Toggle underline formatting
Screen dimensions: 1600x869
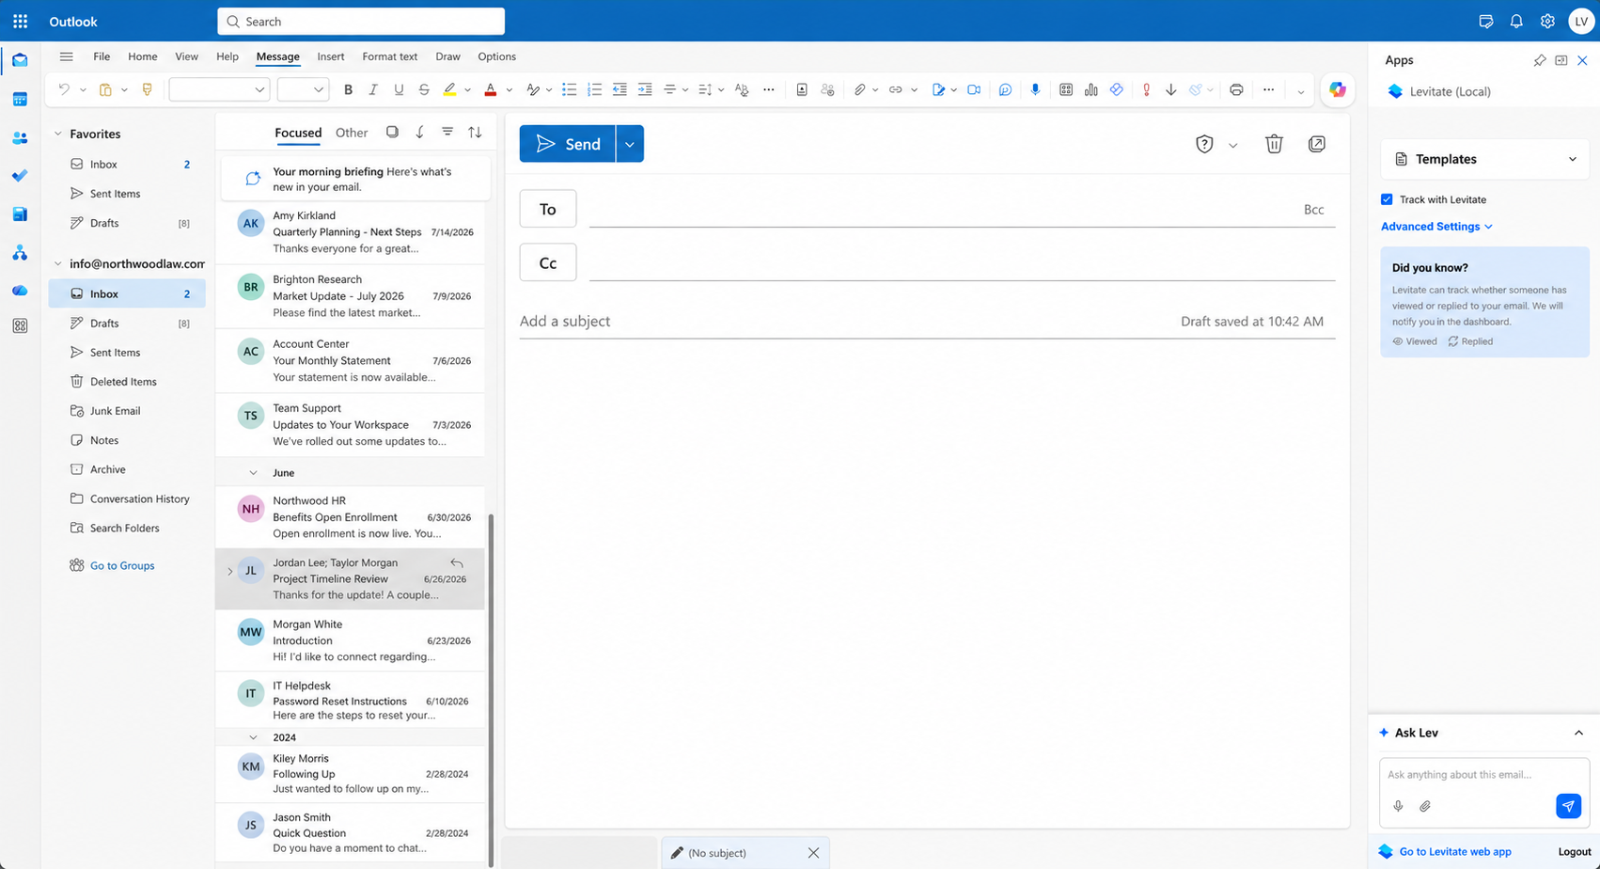tap(399, 90)
